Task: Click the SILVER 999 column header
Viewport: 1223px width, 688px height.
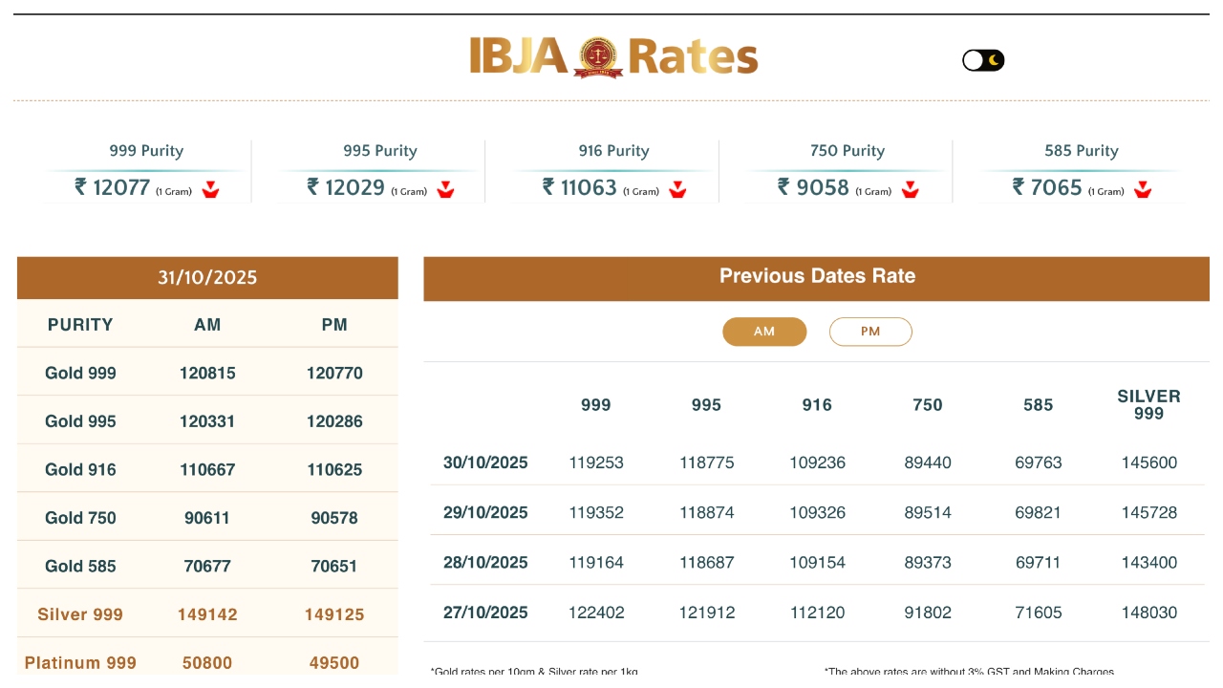Action: (1148, 404)
